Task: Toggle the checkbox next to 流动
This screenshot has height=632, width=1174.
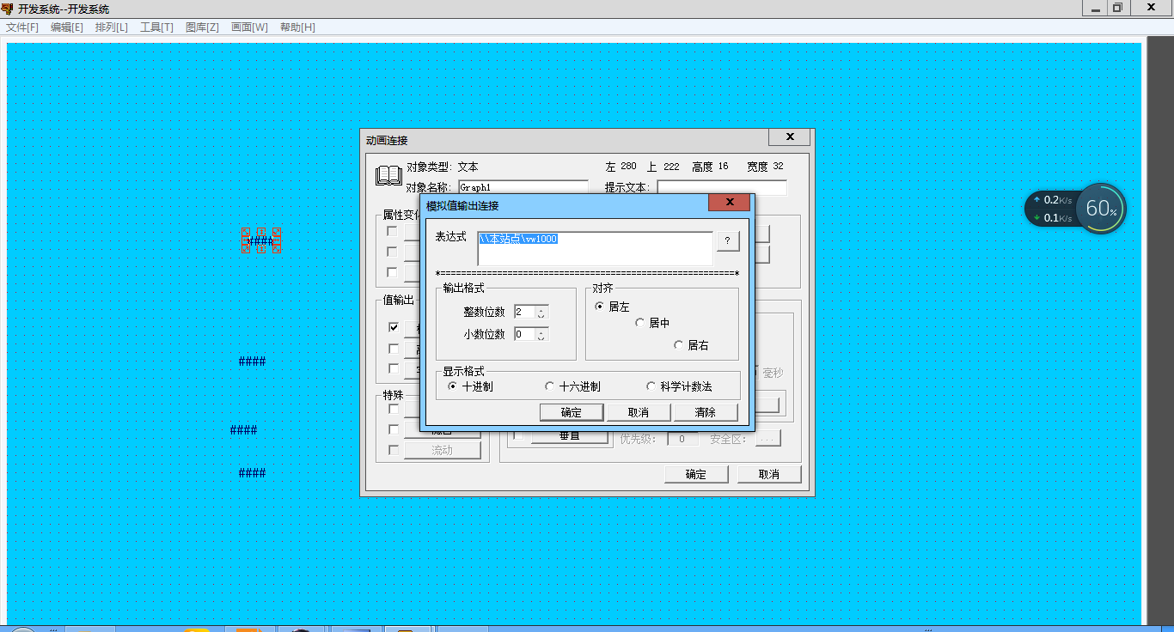Action: tap(394, 450)
